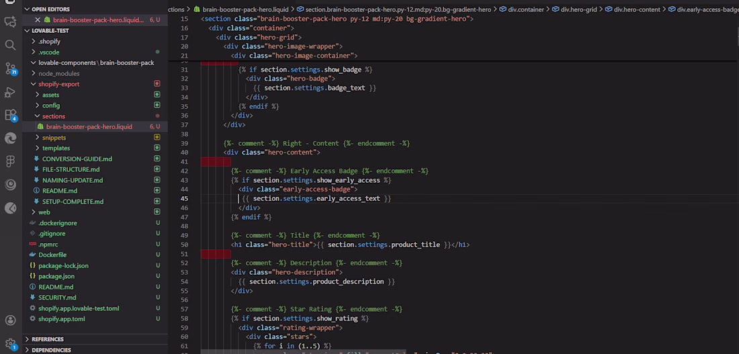Viewport: 739px width, 354px height.
Task: Click info icon of root README.md
Action: point(32,287)
